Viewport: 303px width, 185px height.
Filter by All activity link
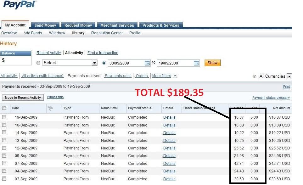point(9,76)
